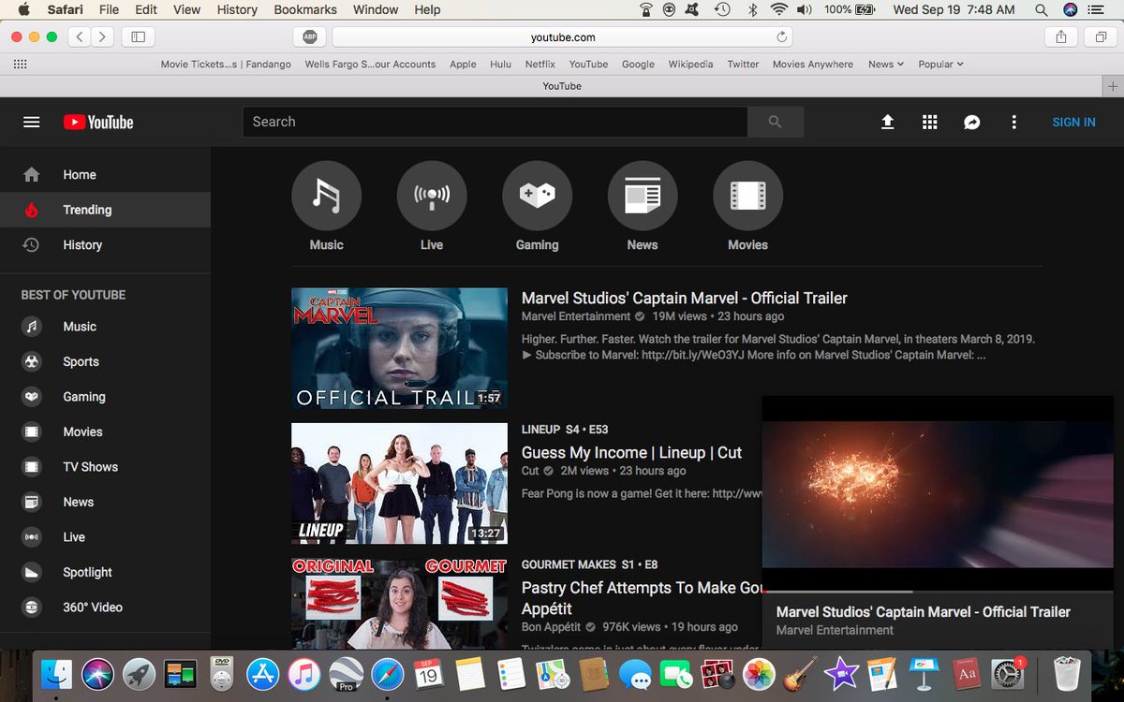Click the miniplayer video frame
The image size is (1124, 702).
(938, 493)
